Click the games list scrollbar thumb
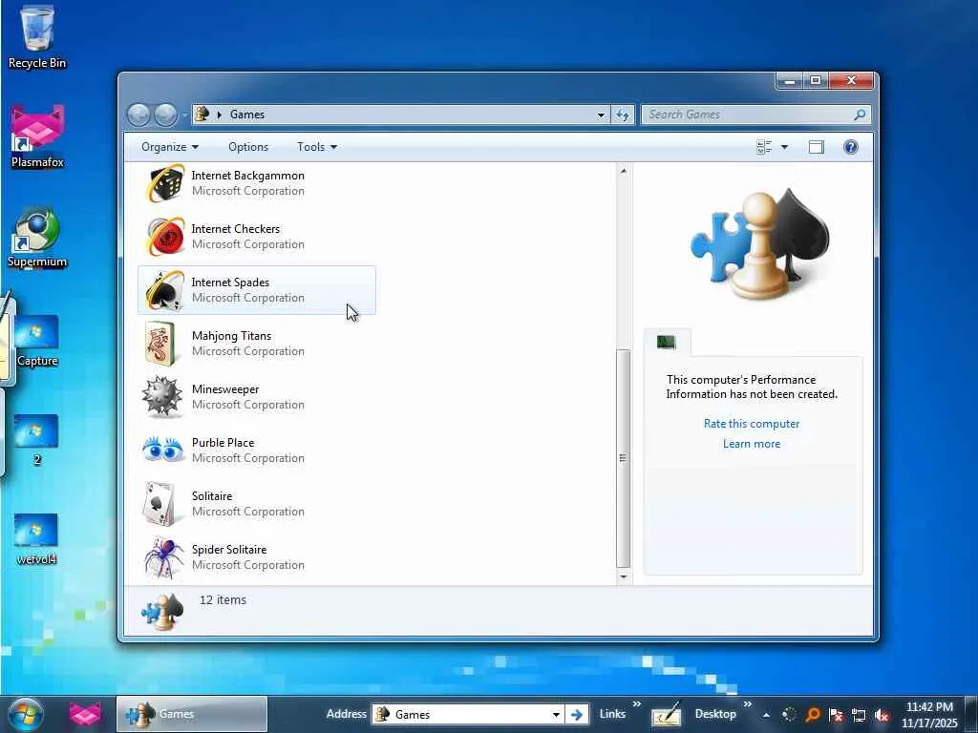The width and height of the screenshot is (978, 733). (623, 458)
